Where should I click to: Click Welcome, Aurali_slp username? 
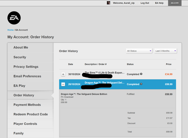tap(124, 3)
